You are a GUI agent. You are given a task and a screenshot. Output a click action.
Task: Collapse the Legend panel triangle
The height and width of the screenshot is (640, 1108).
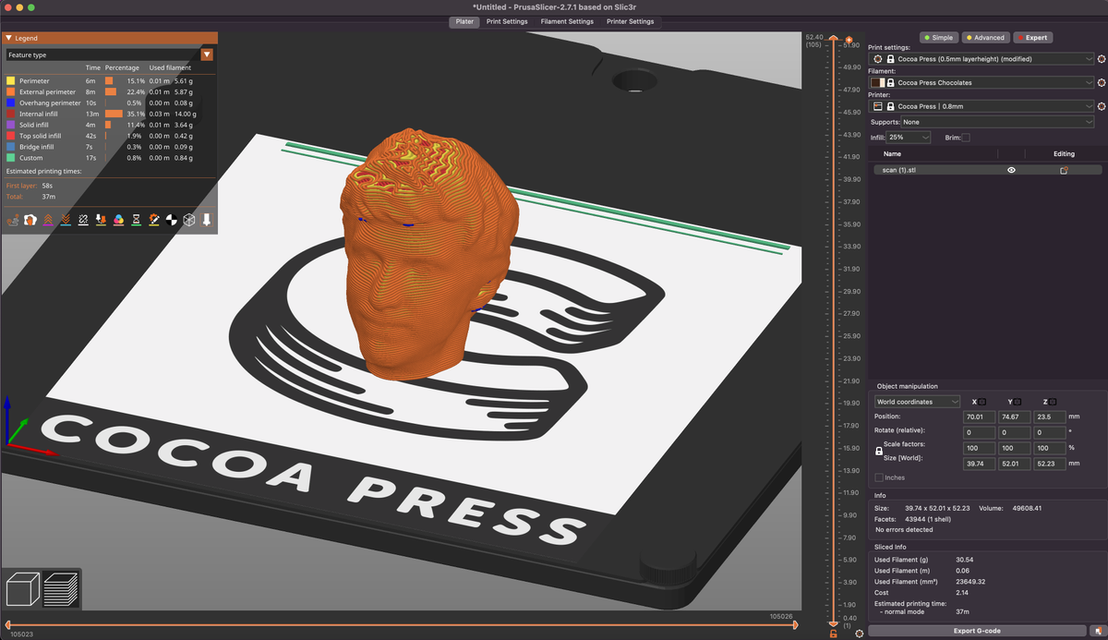tap(8, 38)
